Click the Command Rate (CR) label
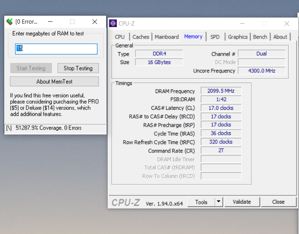Image resolution: width=299 pixels, height=234 pixels. [172, 151]
